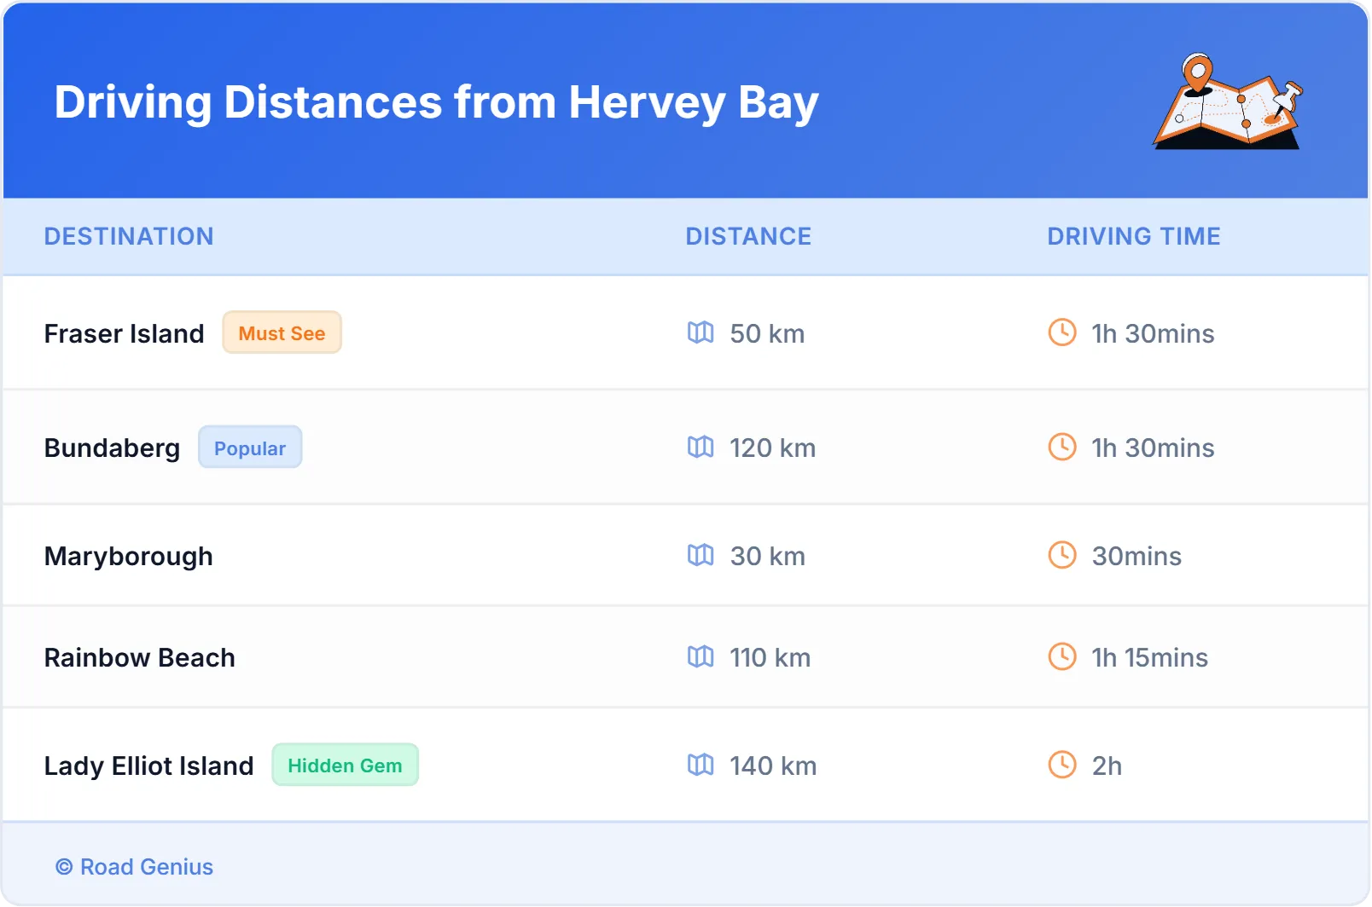This screenshot has height=907, width=1372.
Task: Click Bundaberg's 1h 30mins driving time
Action: 1154,448
